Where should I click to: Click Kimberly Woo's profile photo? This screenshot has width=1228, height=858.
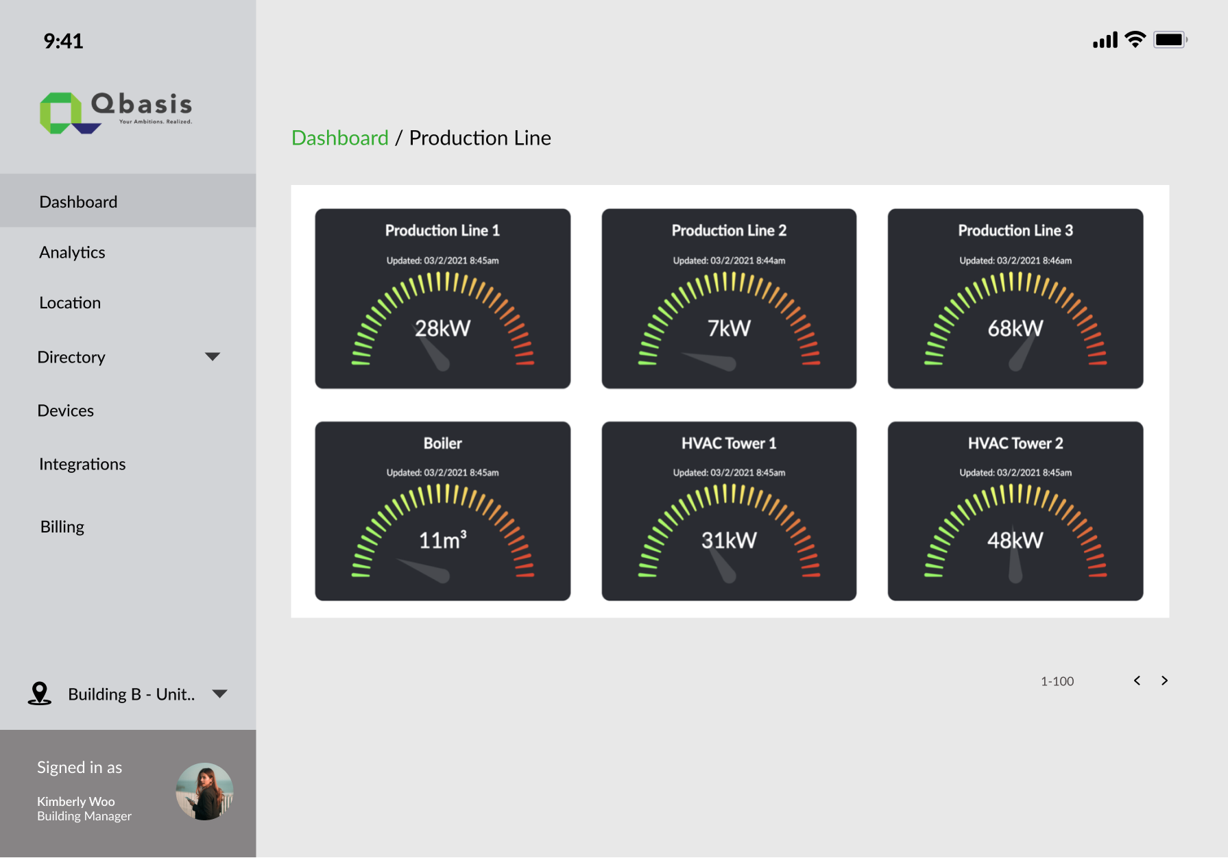pos(204,792)
